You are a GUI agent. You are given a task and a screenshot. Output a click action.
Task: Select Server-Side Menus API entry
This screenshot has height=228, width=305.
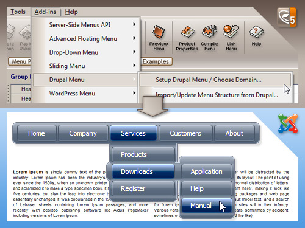86,25
